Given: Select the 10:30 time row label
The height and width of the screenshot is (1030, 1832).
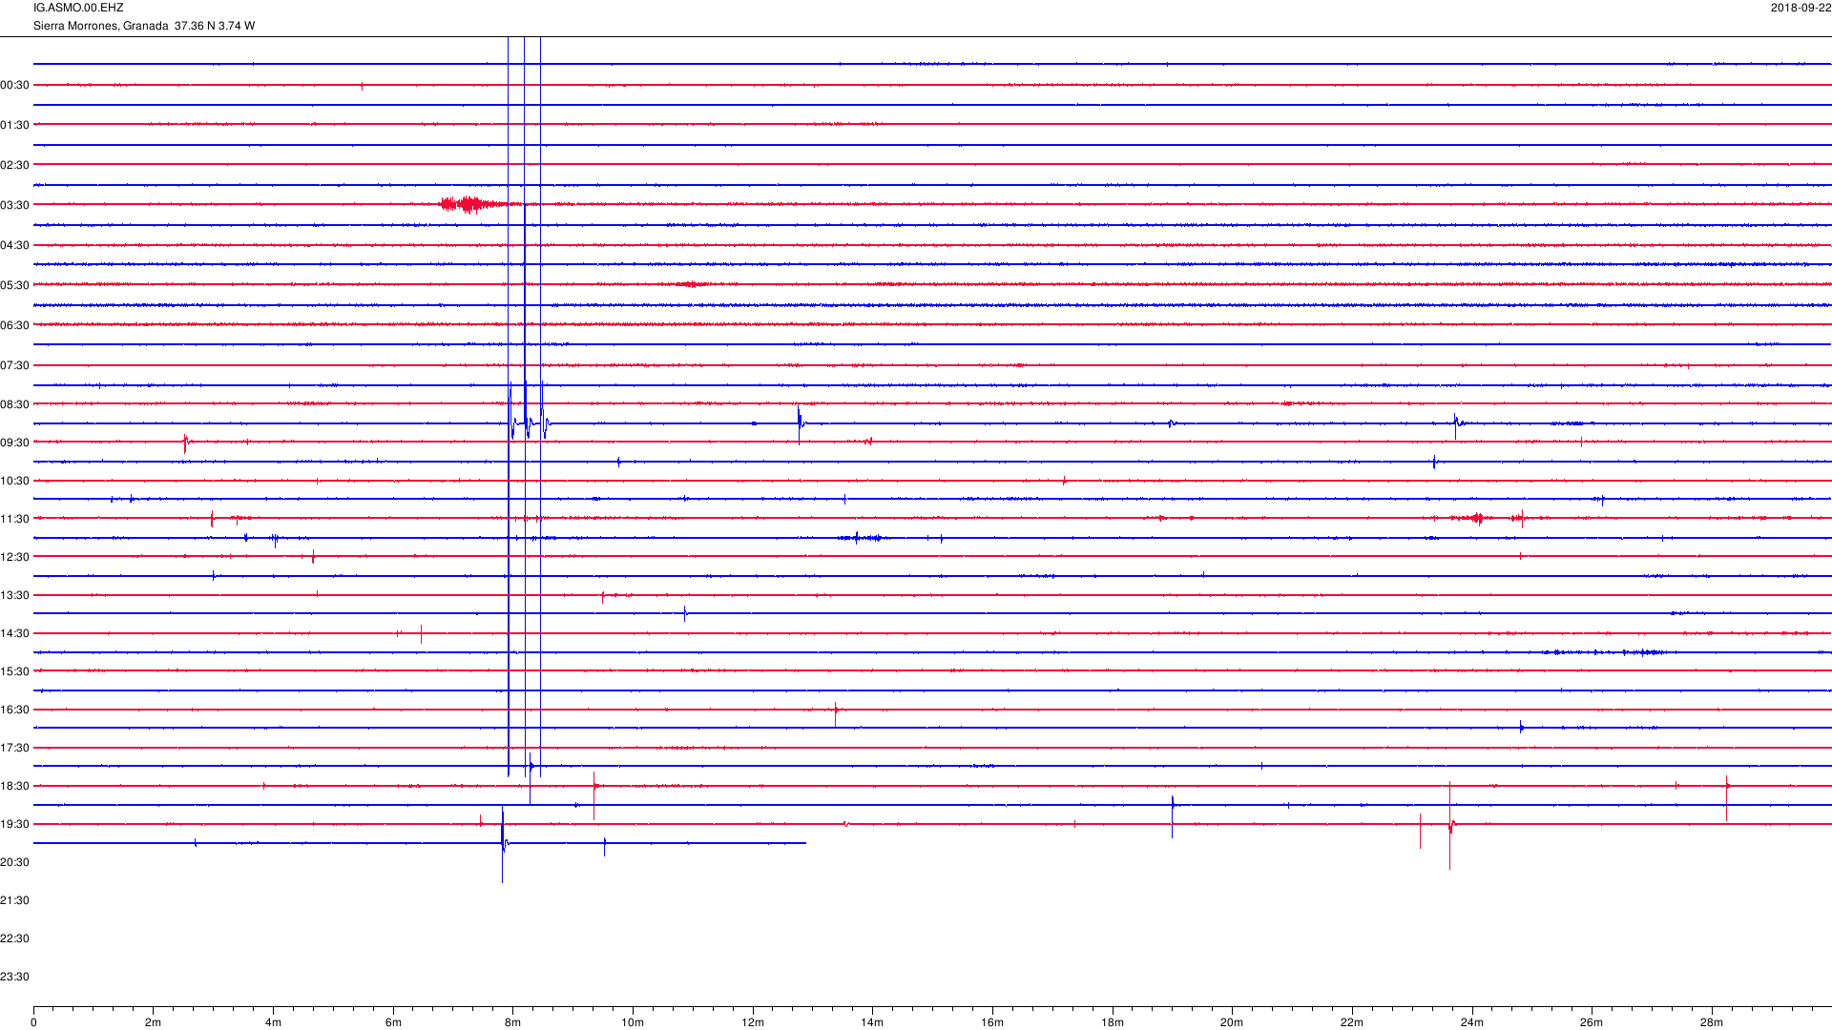Looking at the screenshot, I should [15, 481].
